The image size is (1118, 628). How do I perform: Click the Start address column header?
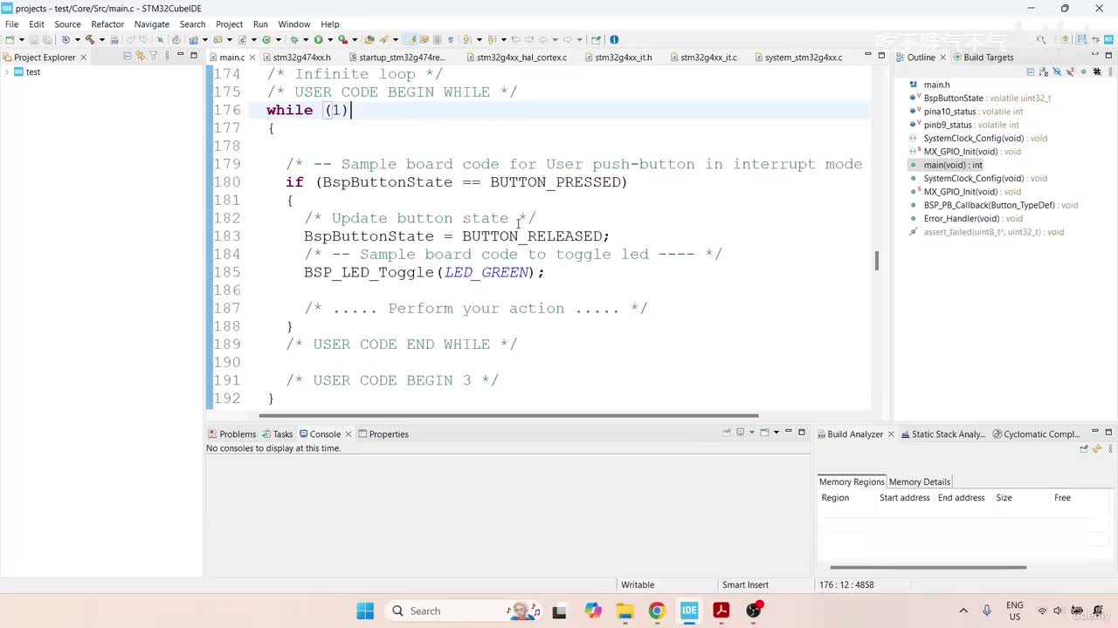point(904,498)
